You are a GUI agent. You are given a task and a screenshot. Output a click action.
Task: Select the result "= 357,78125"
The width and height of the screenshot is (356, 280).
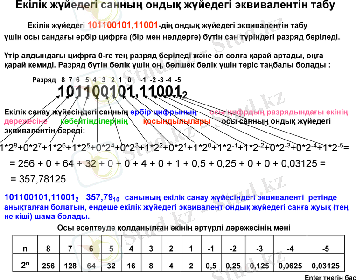click(38, 179)
